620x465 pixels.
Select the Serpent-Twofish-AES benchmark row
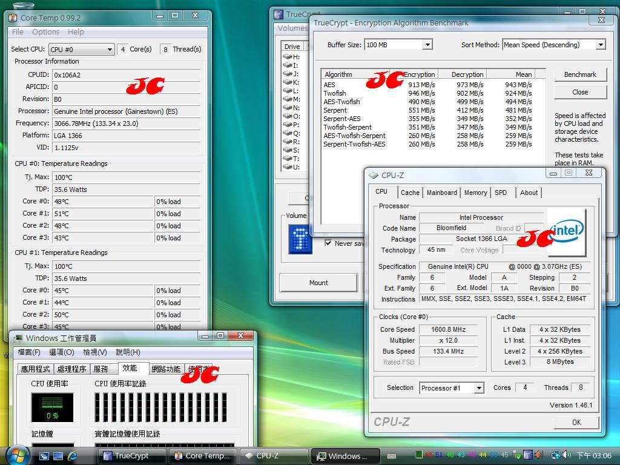(x=428, y=144)
